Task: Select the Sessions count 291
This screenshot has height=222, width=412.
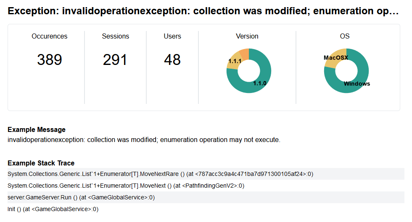Action: click(115, 60)
